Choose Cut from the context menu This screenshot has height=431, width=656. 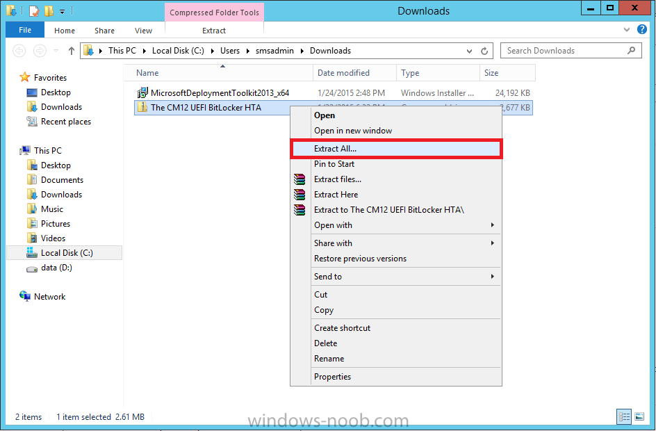coord(396,295)
